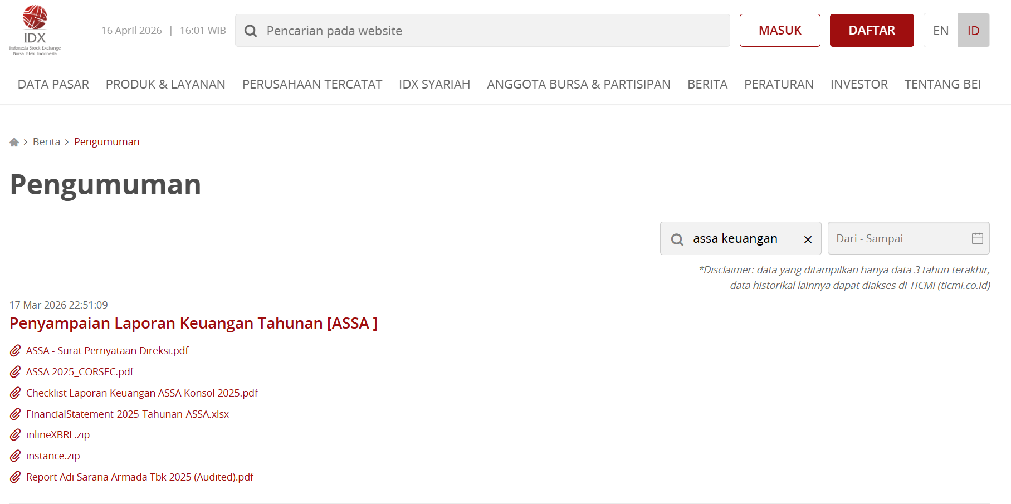The image size is (1011, 504).
Task: Click the 'Dari - Sampai' date range field
Action: coord(909,238)
